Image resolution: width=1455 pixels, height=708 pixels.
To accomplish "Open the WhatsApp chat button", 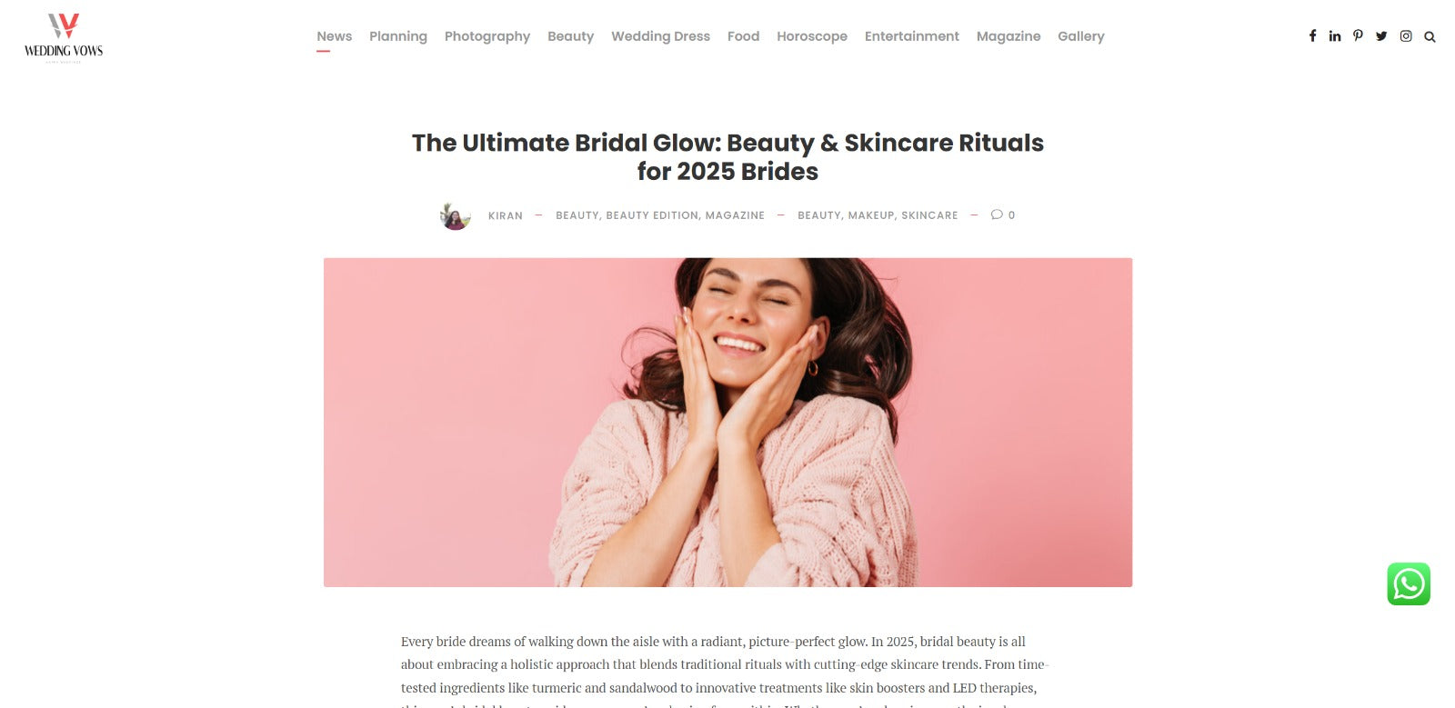I will (x=1409, y=583).
